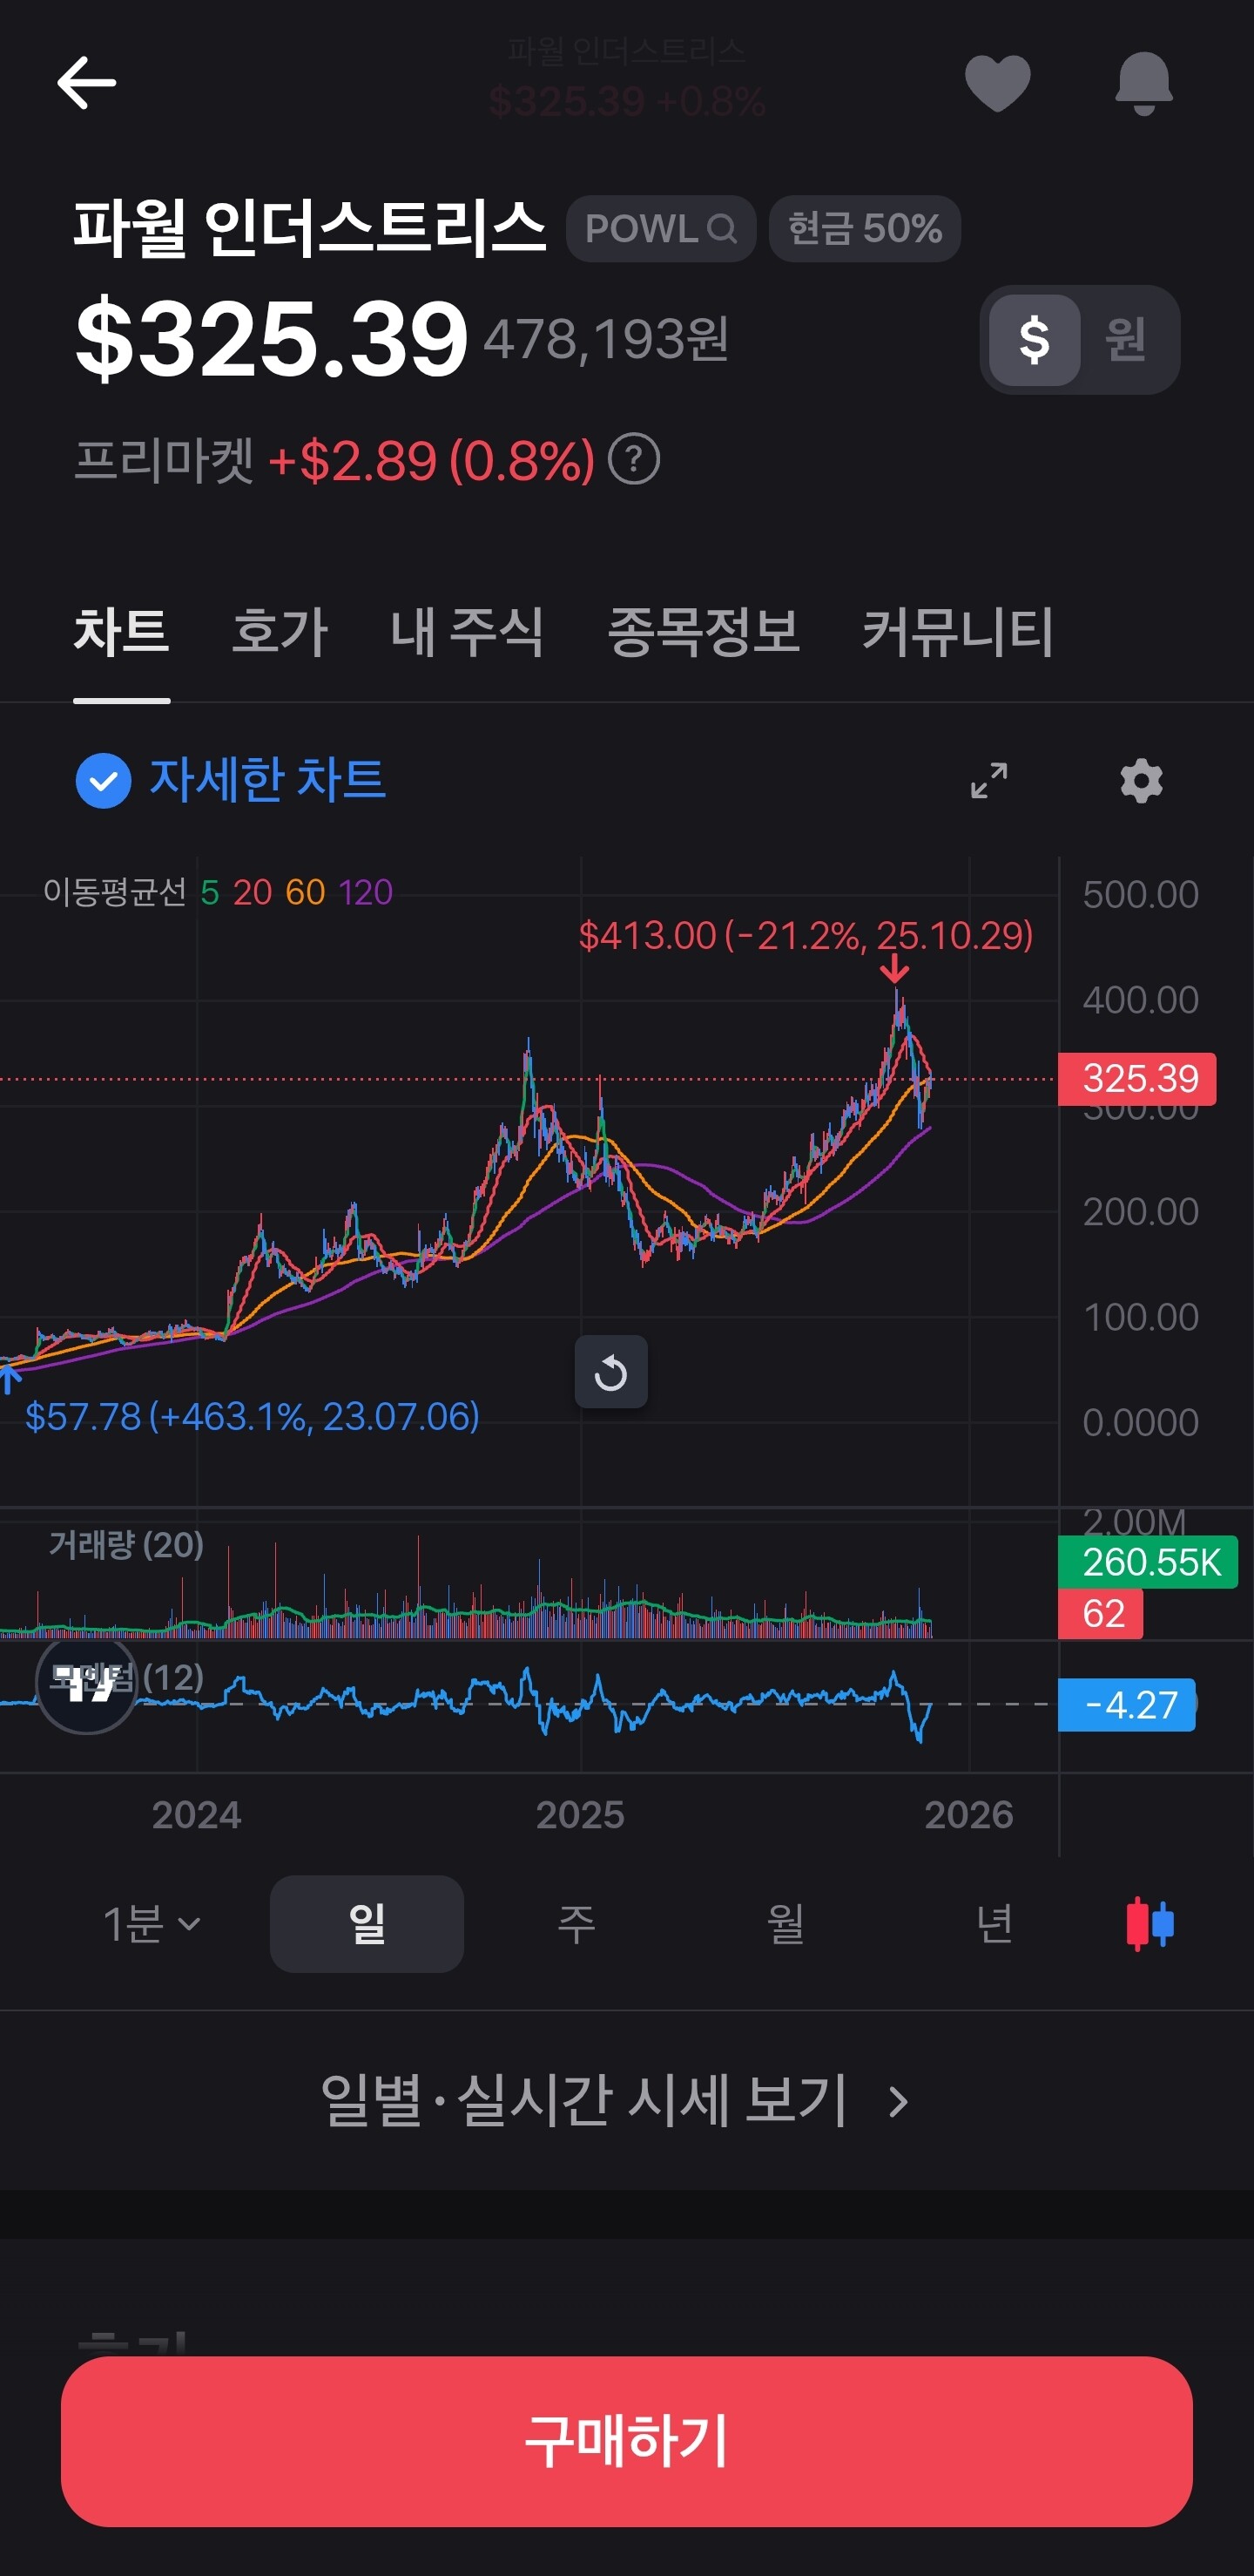
Task: Open price alert bell icon
Action: point(1144,83)
